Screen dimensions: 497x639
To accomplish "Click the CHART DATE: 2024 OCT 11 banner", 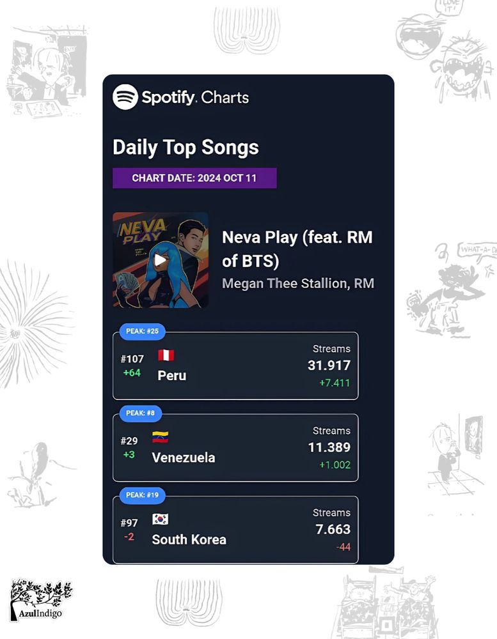I will [194, 178].
